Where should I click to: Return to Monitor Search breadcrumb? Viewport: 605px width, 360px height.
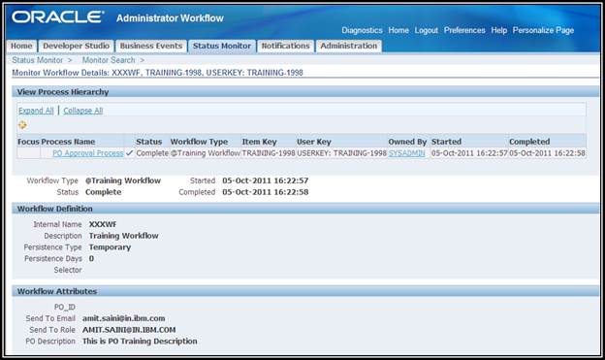coord(109,60)
